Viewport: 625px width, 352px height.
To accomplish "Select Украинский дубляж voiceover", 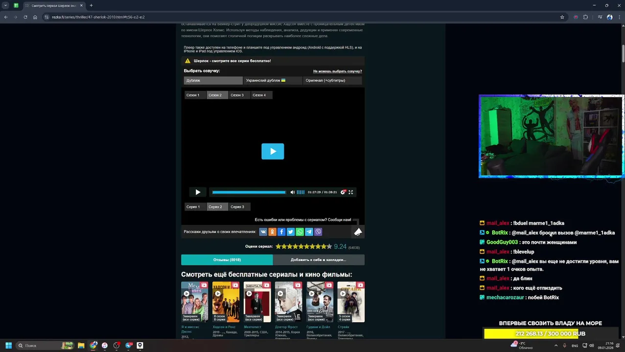I will pos(273,80).
